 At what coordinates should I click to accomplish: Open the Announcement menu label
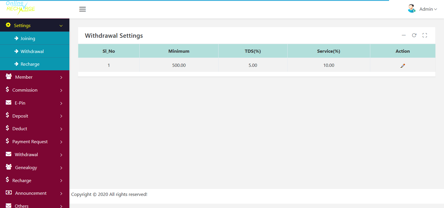[x=31, y=193]
